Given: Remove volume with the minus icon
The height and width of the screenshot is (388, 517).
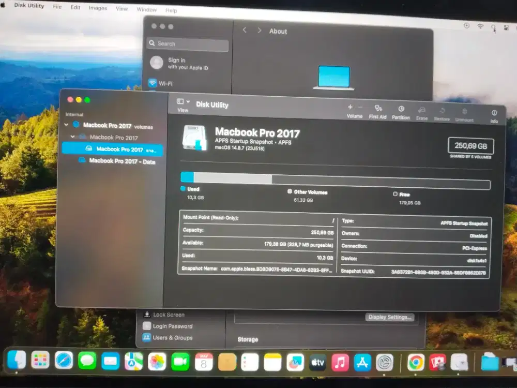Looking at the screenshot, I should pyautogui.click(x=360, y=107).
